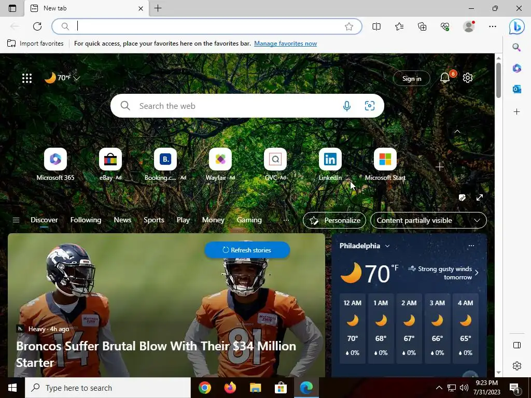
Task: Select the Discover feed tab
Action: pyautogui.click(x=44, y=220)
